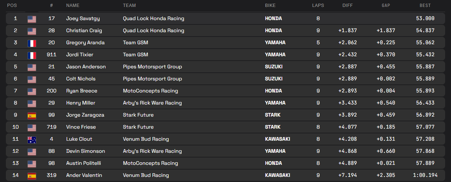Click the French flag next to Gregory Aranda
Viewport: 451px width, 182px height.
(x=32, y=43)
